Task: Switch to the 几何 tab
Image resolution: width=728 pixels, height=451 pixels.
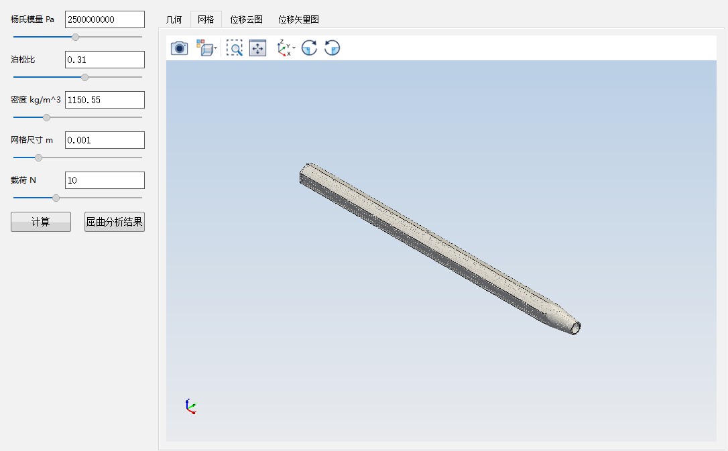Action: point(174,19)
